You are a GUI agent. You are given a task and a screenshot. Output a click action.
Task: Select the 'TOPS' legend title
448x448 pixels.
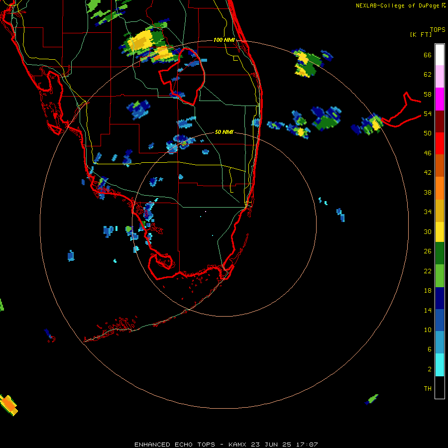click(438, 29)
